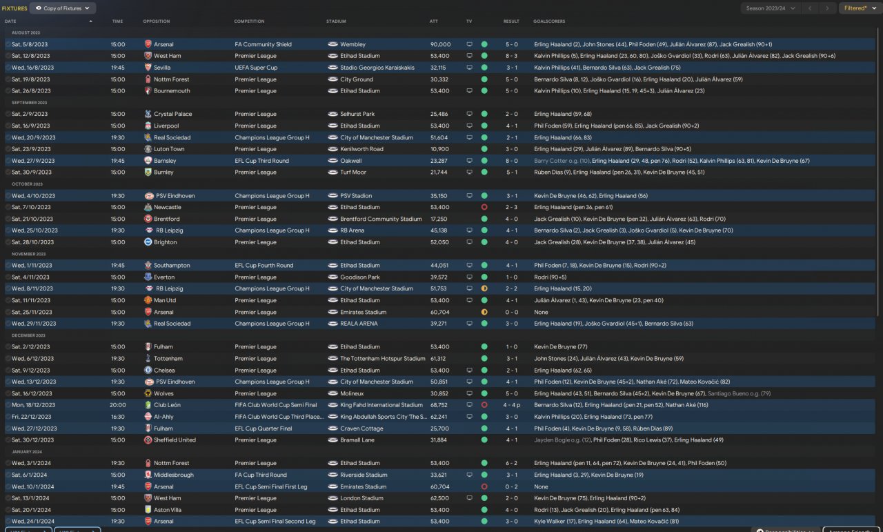Click the Brighton club badge
This screenshot has width=883, height=532.
pyautogui.click(x=148, y=242)
